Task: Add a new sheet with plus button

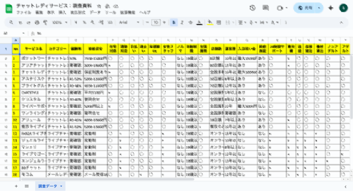Action: [x=16, y=186]
